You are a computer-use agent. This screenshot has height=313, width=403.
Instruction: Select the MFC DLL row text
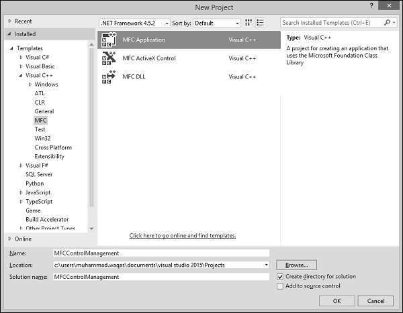tap(134, 76)
